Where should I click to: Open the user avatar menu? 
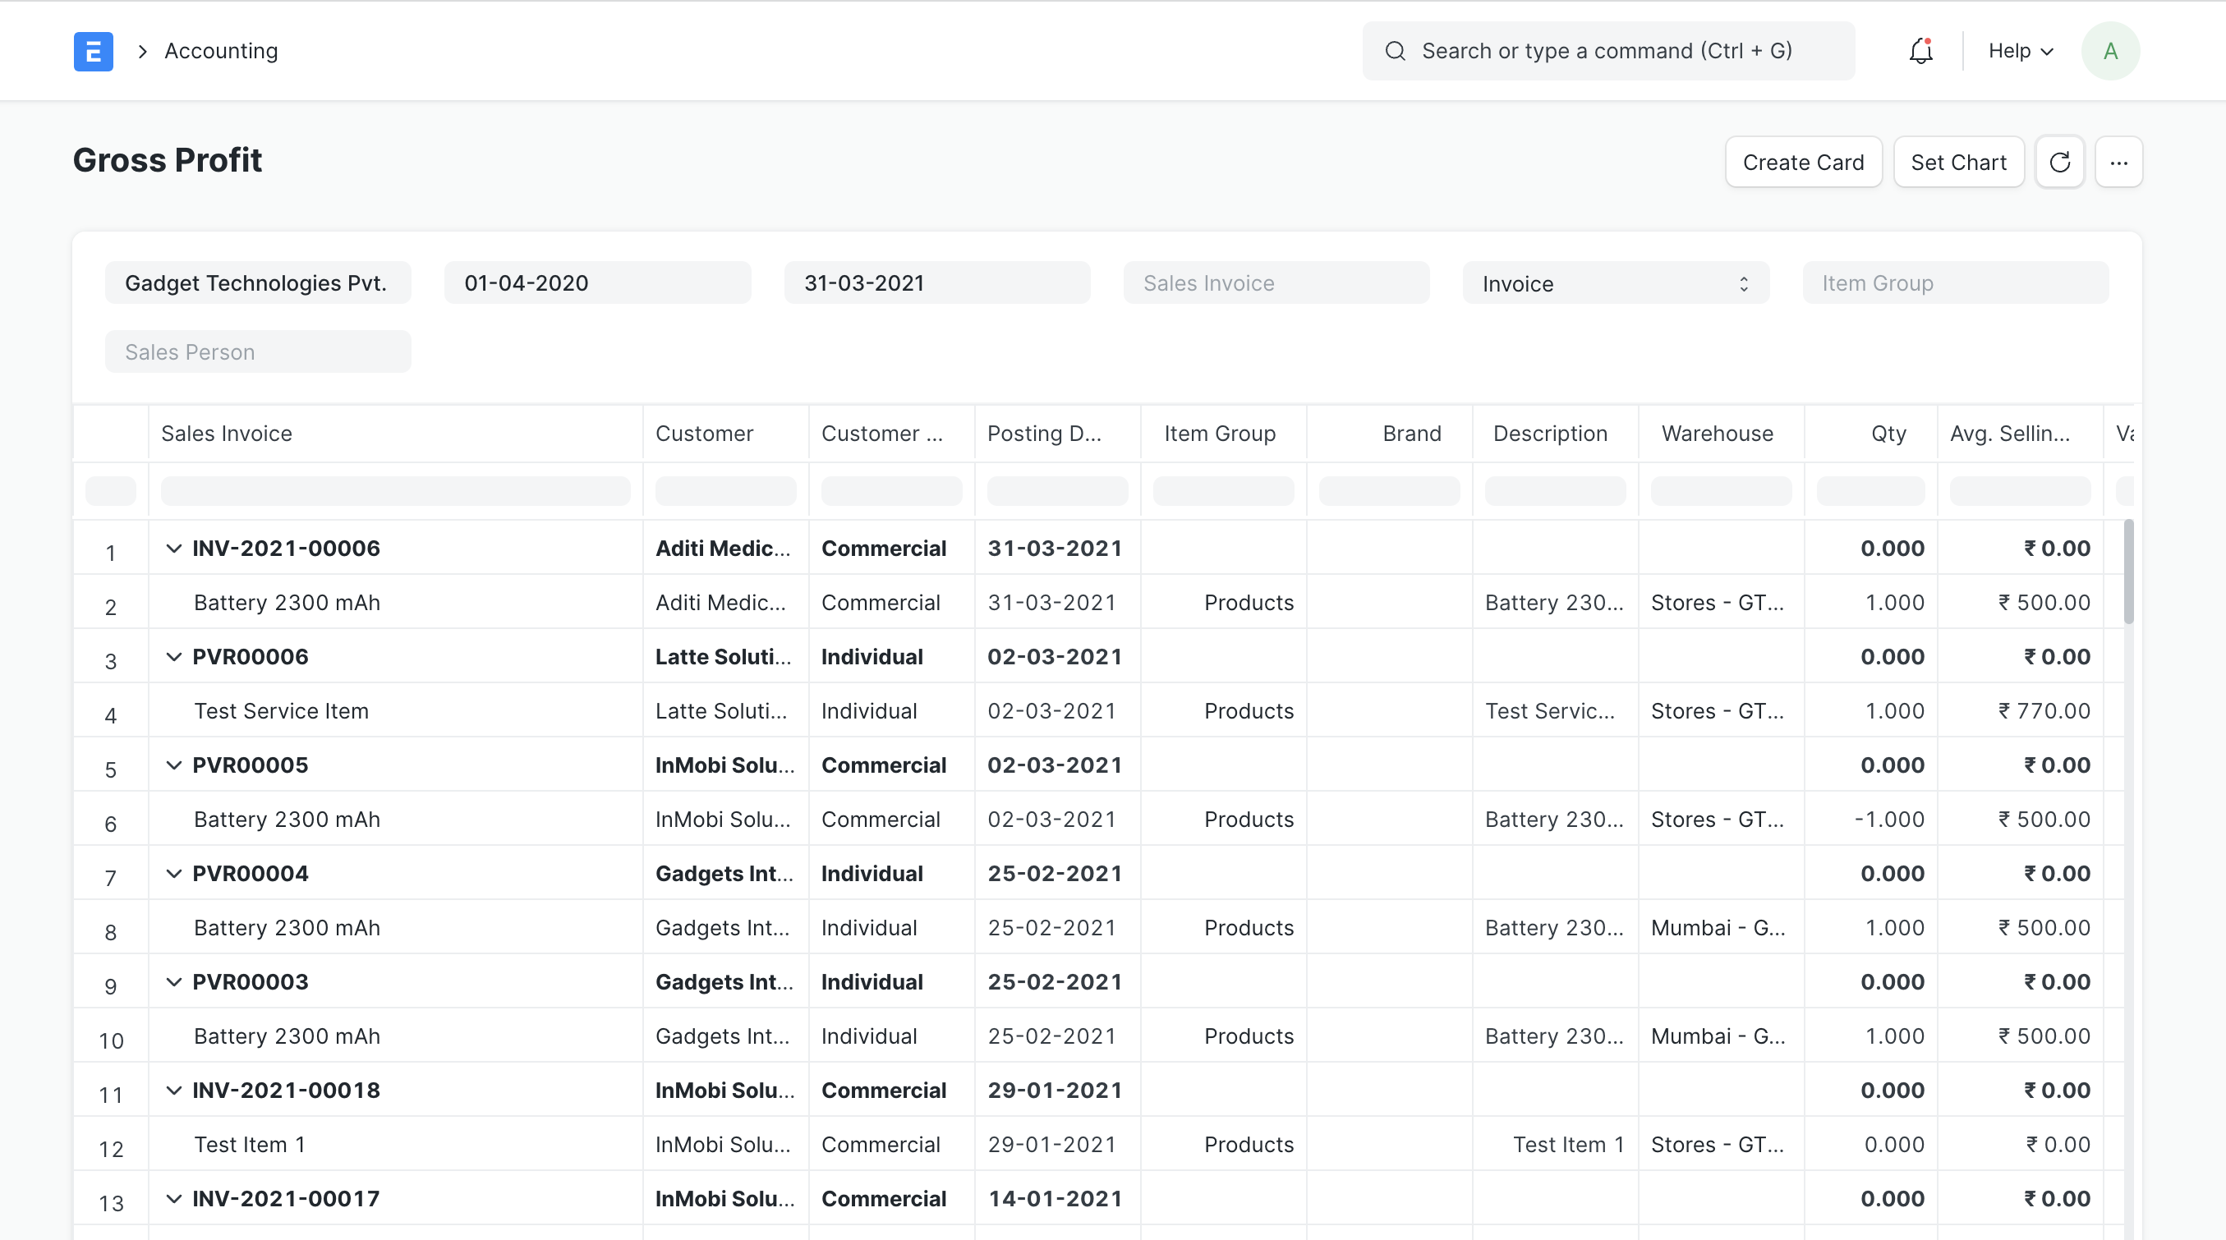point(2110,51)
